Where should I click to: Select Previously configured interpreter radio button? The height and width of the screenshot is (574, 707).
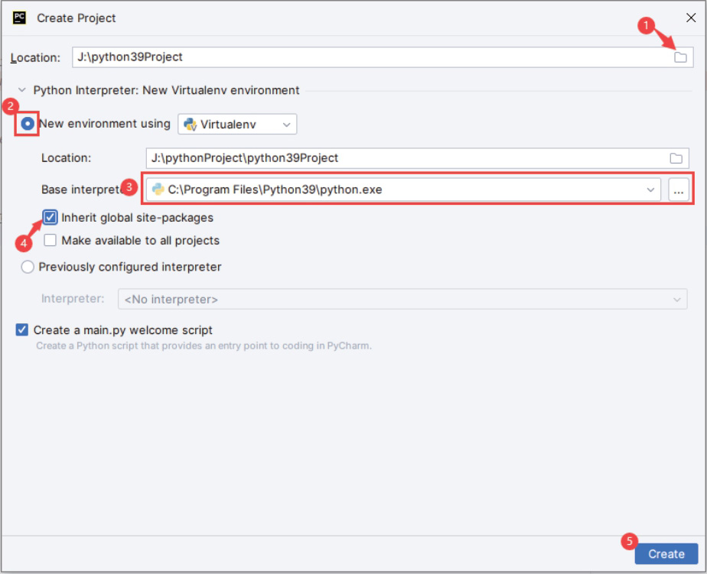pos(28,267)
